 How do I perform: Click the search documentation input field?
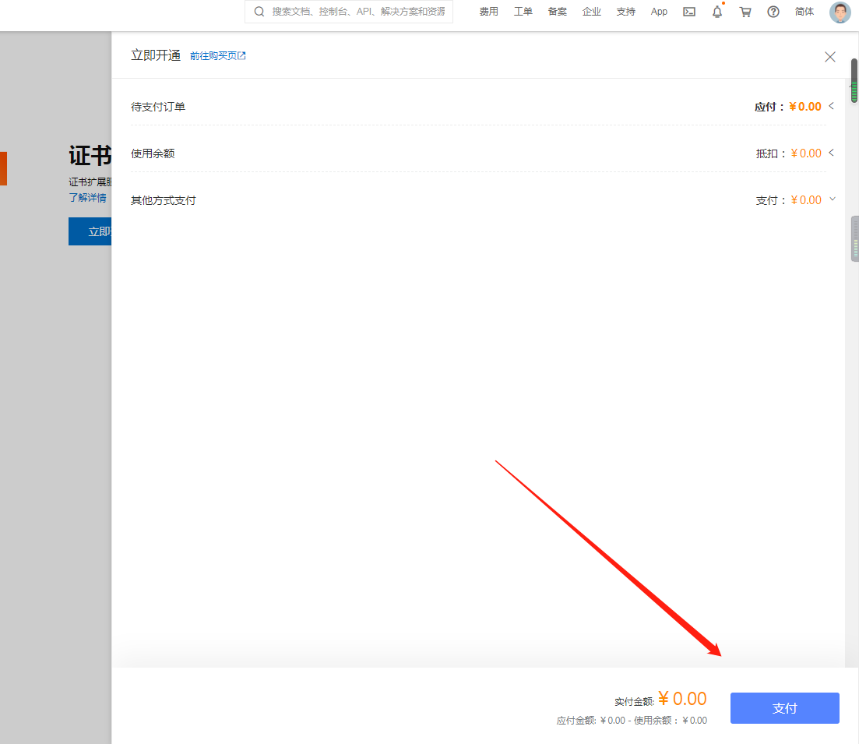click(358, 12)
